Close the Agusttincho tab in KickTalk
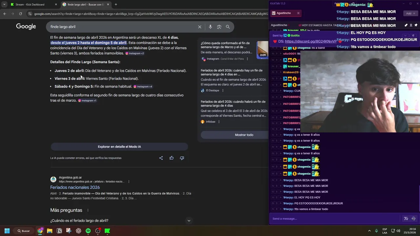This screenshot has height=236, width=420. (298, 13)
